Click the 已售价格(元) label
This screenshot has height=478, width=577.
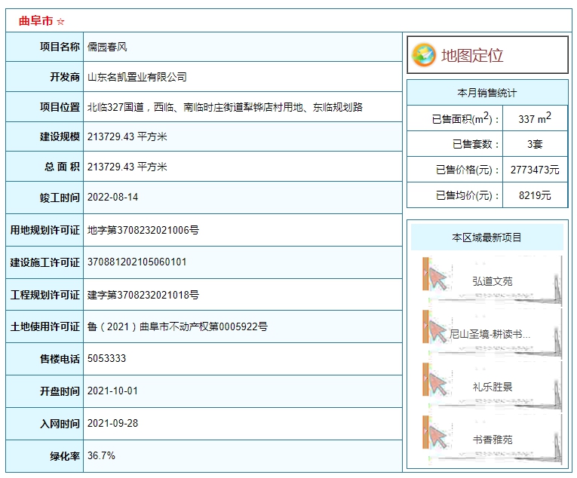[468, 170]
